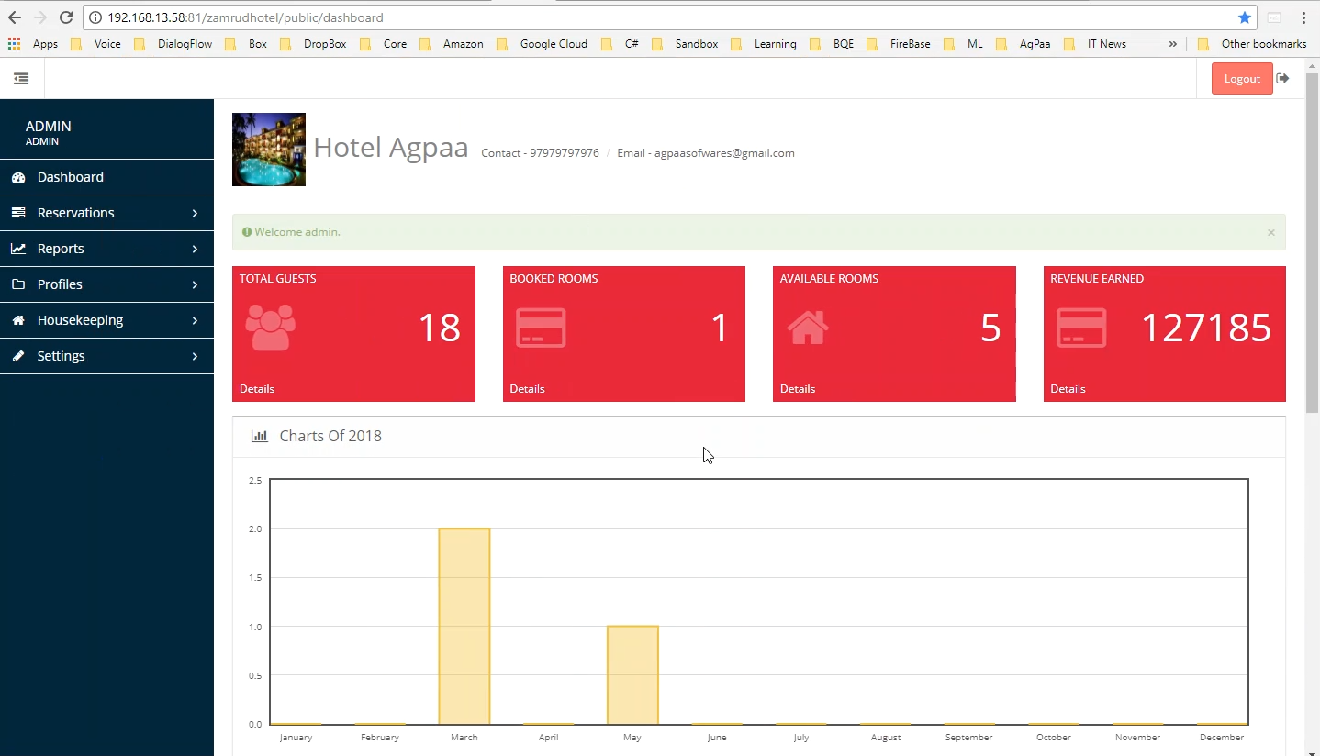Click the Profiles folder icon
This screenshot has width=1320, height=756.
[17, 284]
